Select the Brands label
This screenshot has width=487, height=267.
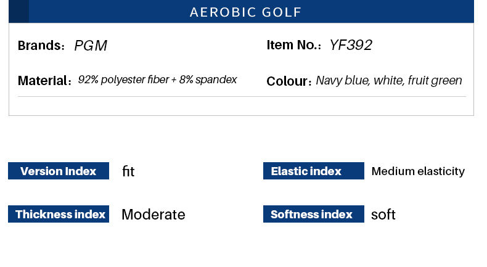click(41, 46)
